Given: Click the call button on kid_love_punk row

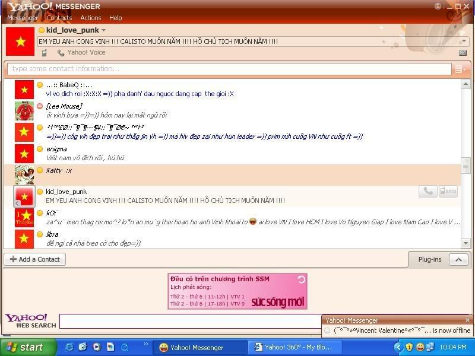Looking at the screenshot, I should [427, 191].
